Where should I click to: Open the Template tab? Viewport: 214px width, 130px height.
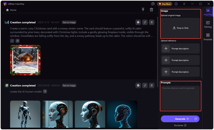point(208,37)
